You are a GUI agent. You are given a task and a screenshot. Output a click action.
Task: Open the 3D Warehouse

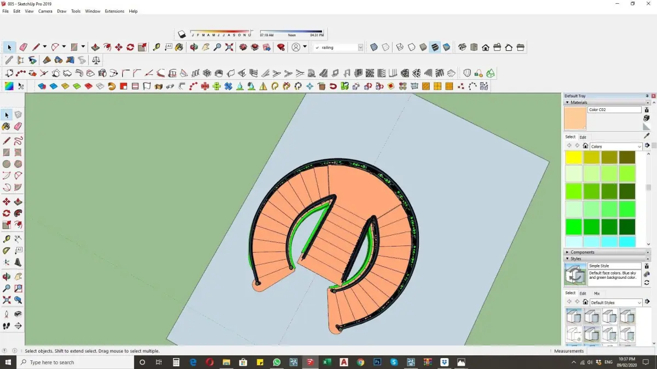click(x=243, y=48)
